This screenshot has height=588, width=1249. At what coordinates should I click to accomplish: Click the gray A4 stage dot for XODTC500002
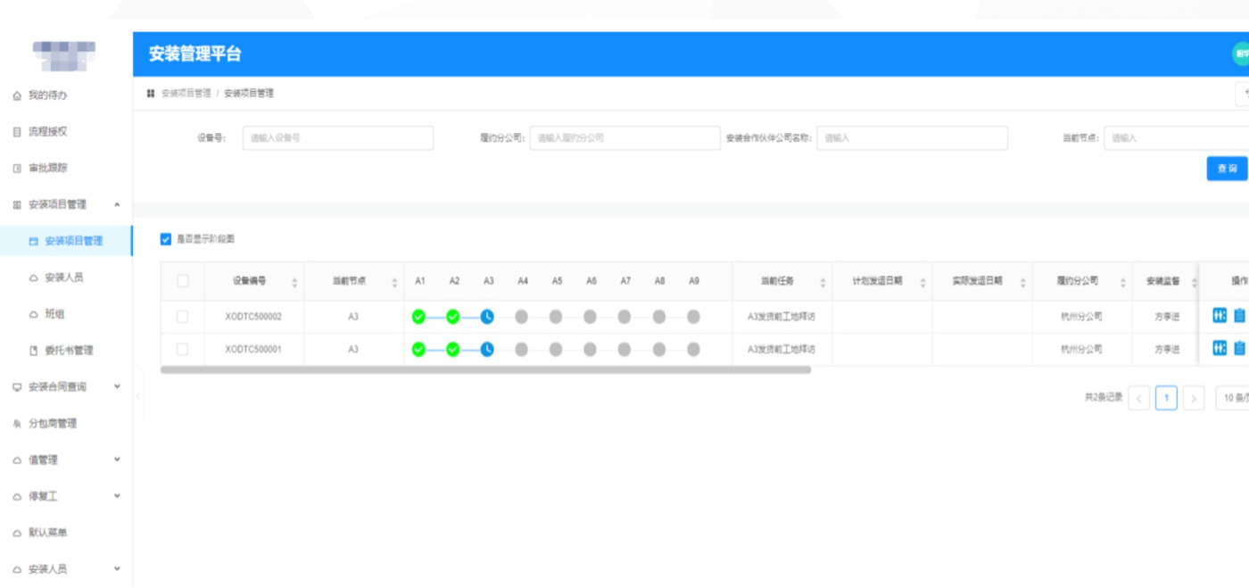point(521,317)
